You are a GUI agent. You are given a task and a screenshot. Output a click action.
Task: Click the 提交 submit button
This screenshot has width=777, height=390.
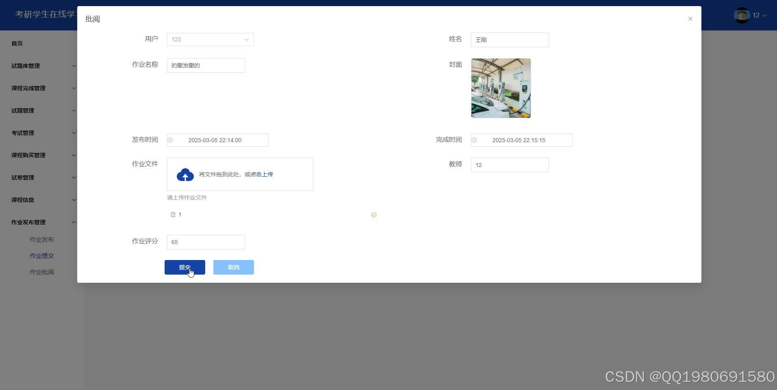click(185, 267)
